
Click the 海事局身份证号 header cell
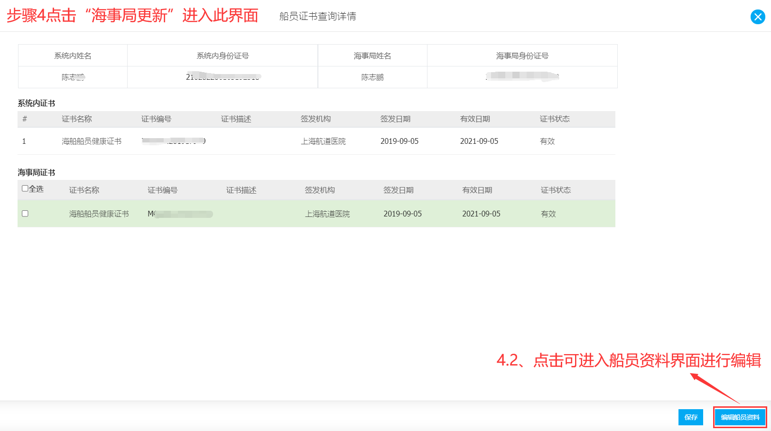[522, 56]
